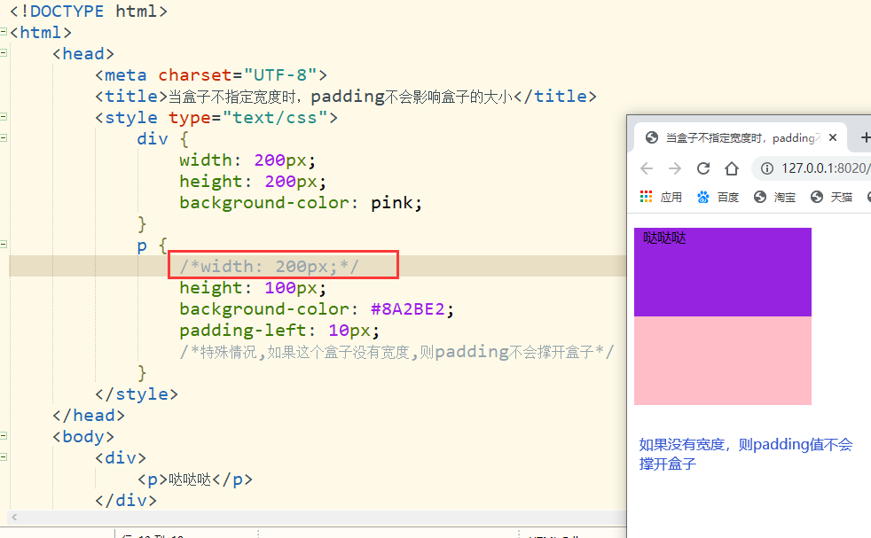The image size is (871, 538).
Task: Open the 应用 apps bookmark
Action: pyautogui.click(x=661, y=197)
